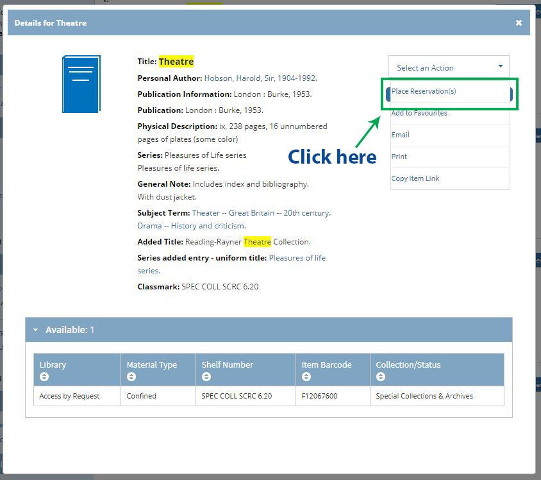Choose Email from the action menu
Viewport: 541px width, 480px height.
click(x=401, y=135)
